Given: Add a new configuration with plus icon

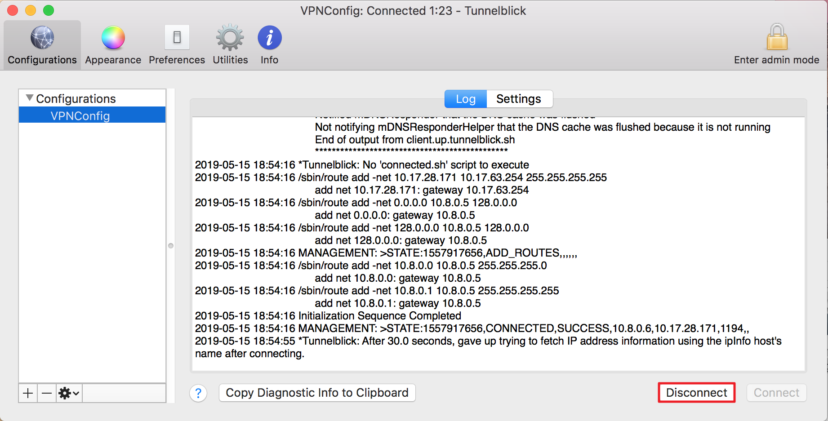Looking at the screenshot, I should (28, 393).
